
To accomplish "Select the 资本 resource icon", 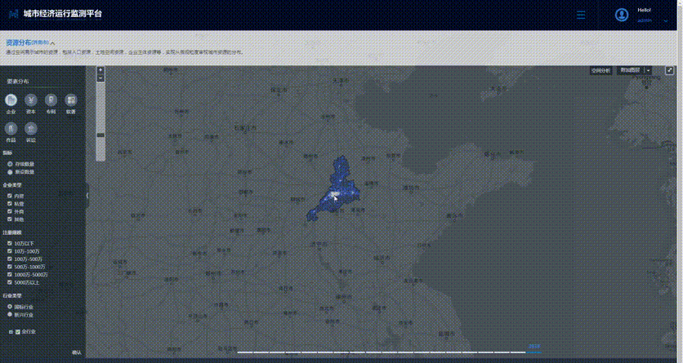I will click(x=31, y=100).
